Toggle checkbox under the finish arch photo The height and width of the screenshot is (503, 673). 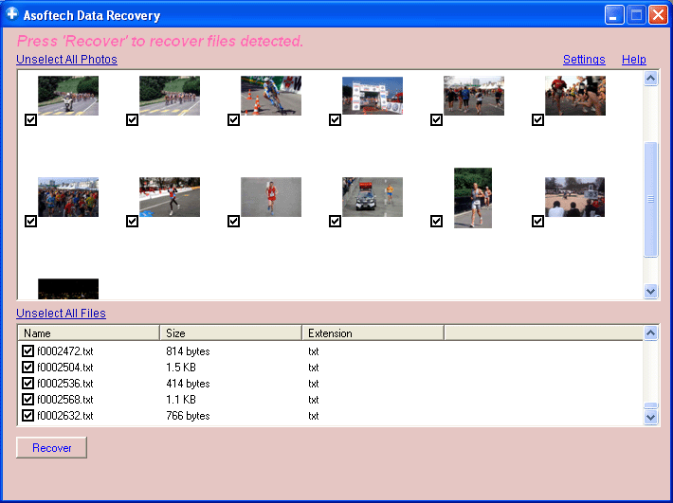[x=335, y=120]
